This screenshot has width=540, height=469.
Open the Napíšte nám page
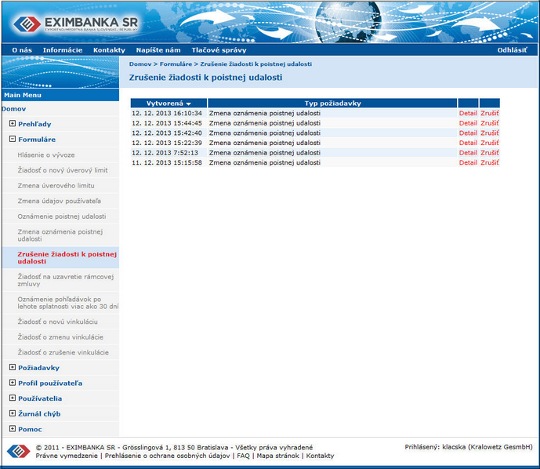[x=158, y=50]
